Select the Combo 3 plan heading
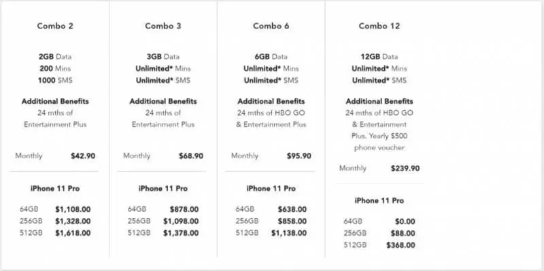 (x=163, y=26)
